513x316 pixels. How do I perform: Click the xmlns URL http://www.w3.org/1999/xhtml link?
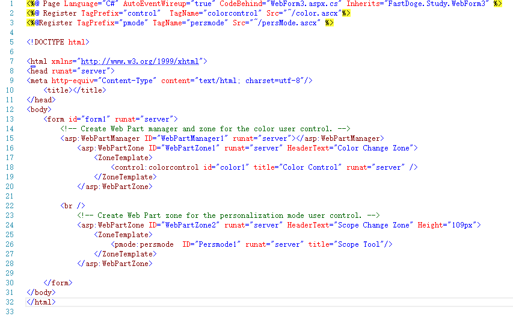coord(140,61)
